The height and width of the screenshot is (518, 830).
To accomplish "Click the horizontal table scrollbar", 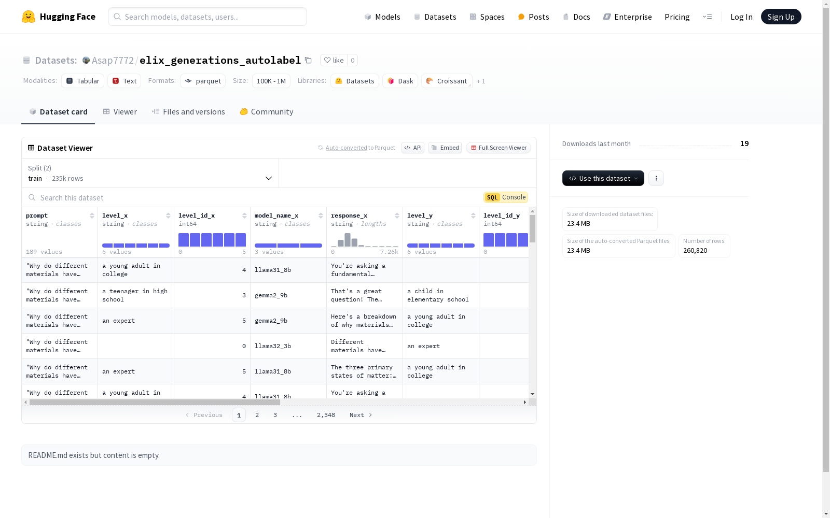I will click(155, 402).
